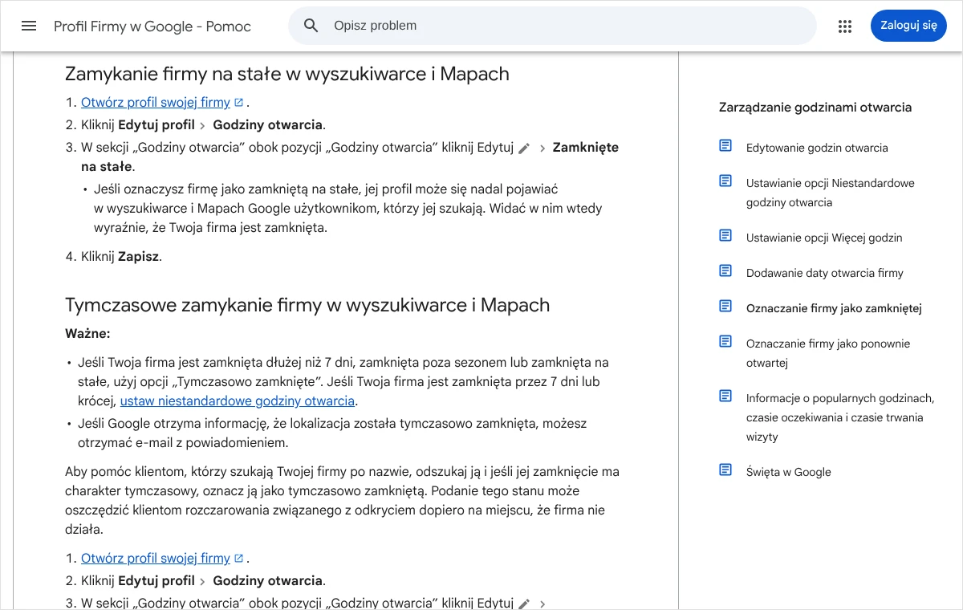Open ustaw niestandardowe godziny otwarcia link

tap(238, 401)
